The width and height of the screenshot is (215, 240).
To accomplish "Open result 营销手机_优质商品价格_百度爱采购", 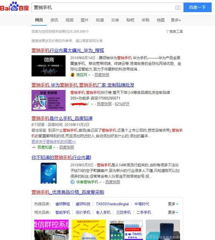I will [x=68, y=192].
